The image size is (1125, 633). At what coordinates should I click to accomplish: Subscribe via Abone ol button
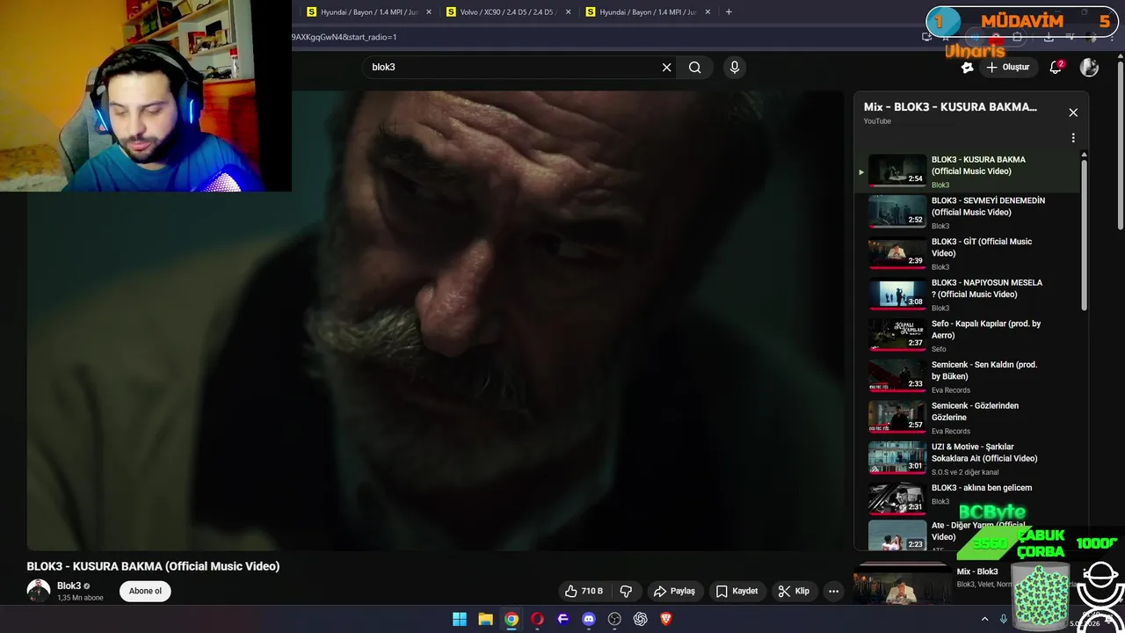tap(146, 591)
